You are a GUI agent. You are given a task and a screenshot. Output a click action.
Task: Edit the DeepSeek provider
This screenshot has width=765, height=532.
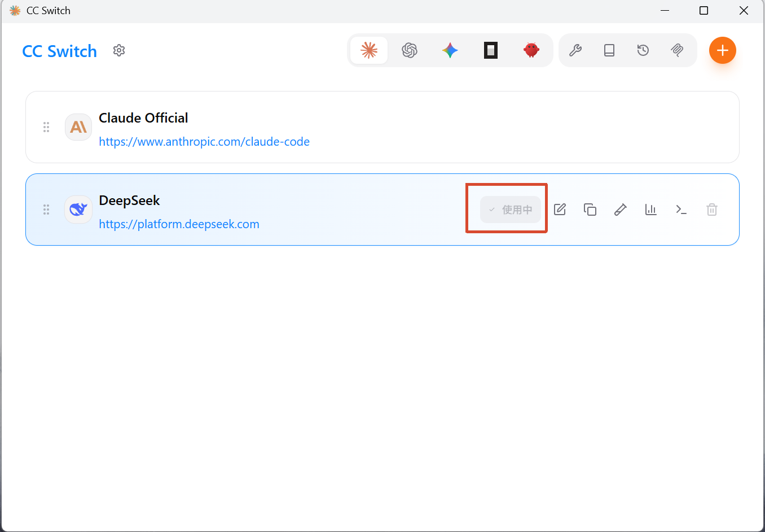(x=560, y=210)
